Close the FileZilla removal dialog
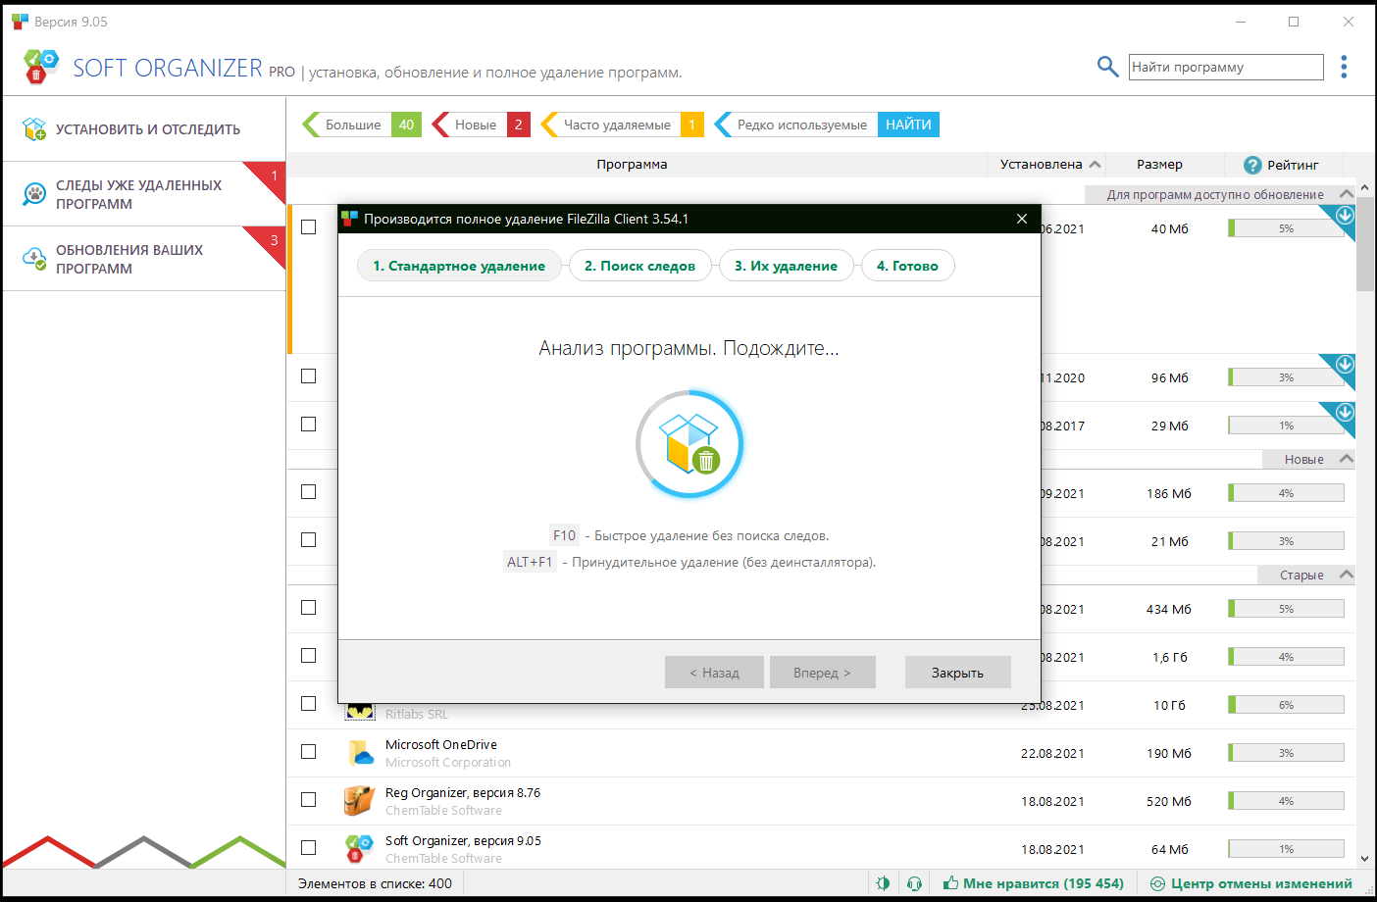 [1022, 219]
